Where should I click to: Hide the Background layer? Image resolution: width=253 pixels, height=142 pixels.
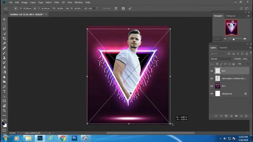click(x=212, y=94)
